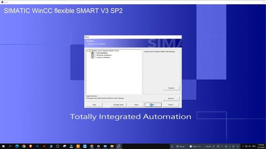The width and height of the screenshot is (266, 149).
Task: Pause the screen recording
Action: point(180,147)
